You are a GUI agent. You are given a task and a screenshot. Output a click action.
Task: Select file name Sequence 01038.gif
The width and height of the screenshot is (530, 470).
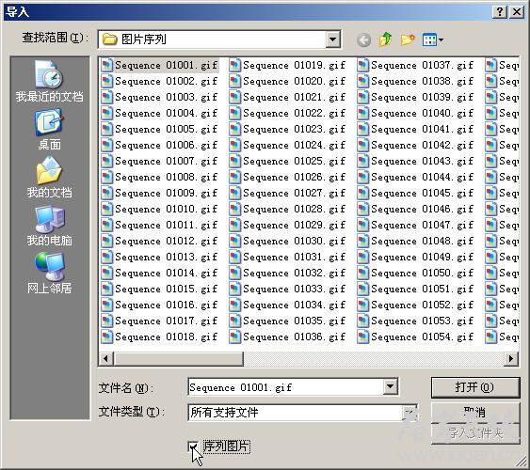pyautogui.click(x=422, y=82)
